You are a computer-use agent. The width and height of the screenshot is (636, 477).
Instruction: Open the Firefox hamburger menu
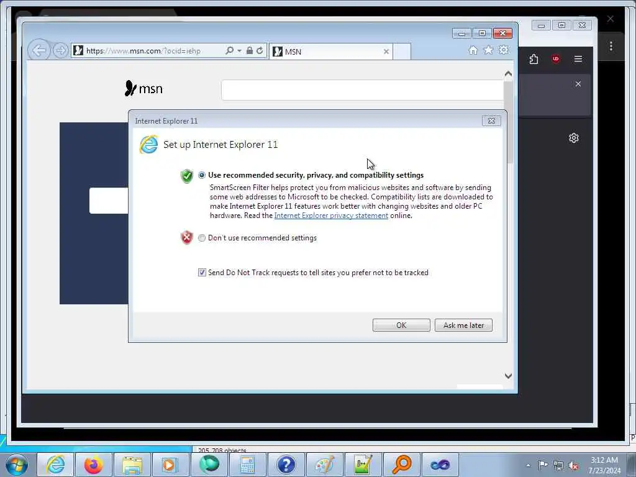click(578, 59)
